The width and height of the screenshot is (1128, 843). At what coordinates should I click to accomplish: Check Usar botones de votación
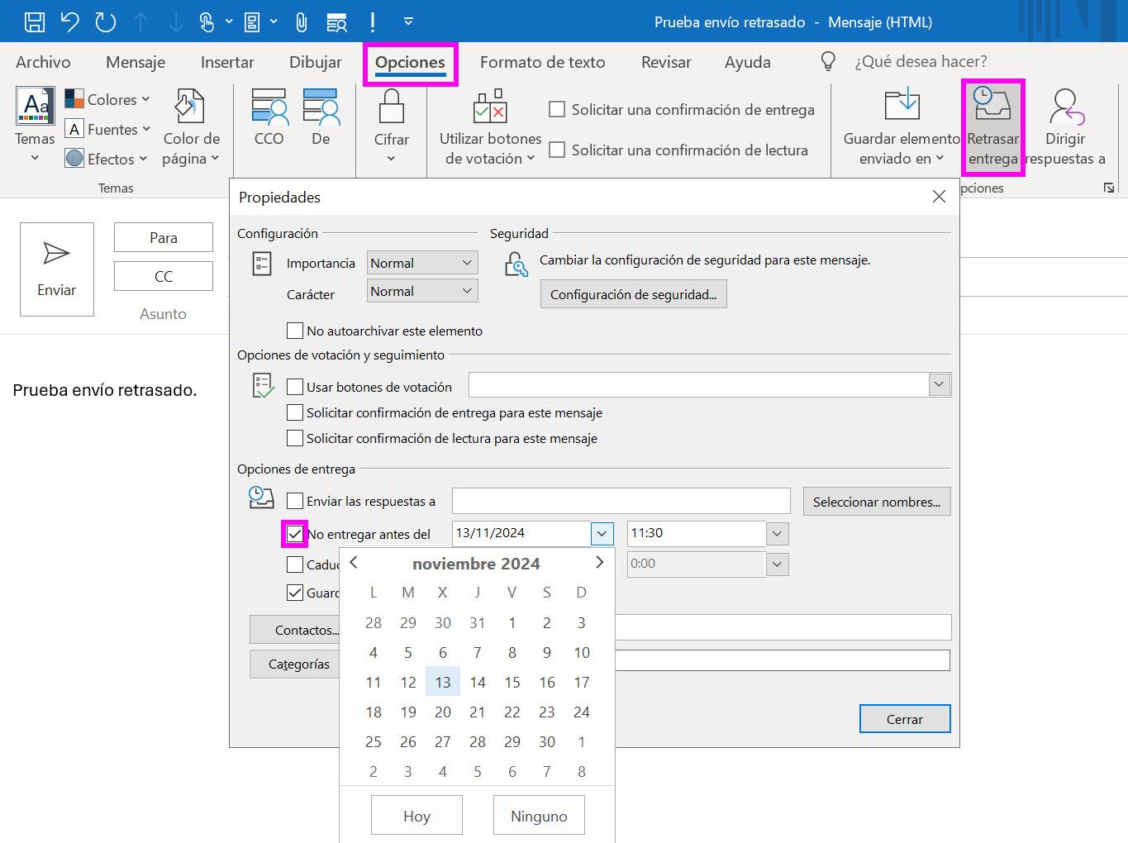[x=294, y=386]
